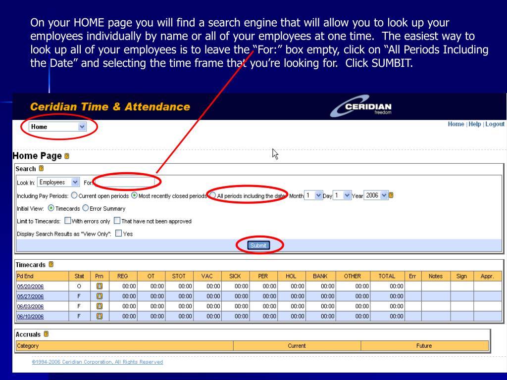Open the Home navigation dropdown
507x380 pixels.
(57, 127)
